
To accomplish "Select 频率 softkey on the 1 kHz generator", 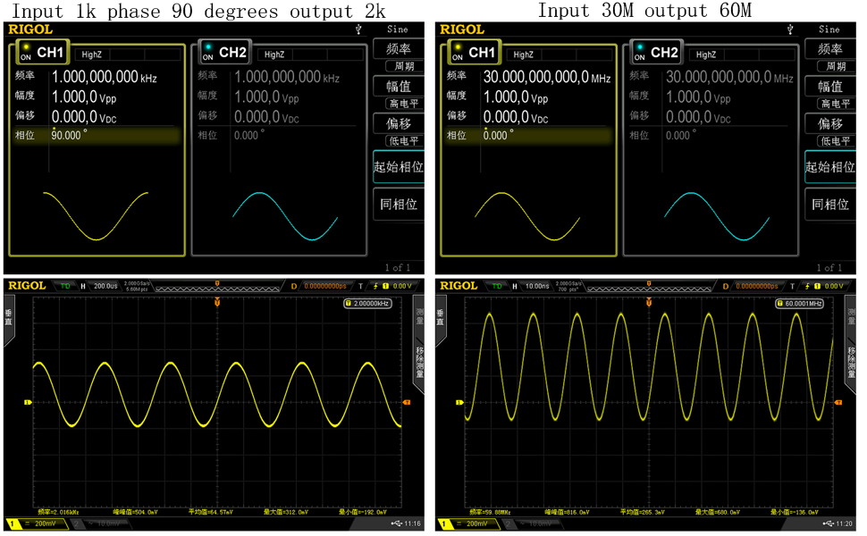I will click(x=399, y=49).
